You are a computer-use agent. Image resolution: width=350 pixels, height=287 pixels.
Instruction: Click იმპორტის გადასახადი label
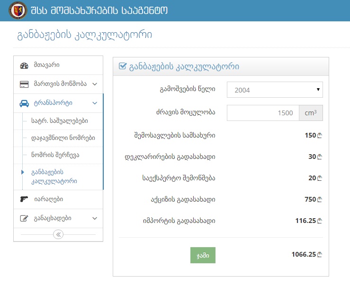(179, 221)
